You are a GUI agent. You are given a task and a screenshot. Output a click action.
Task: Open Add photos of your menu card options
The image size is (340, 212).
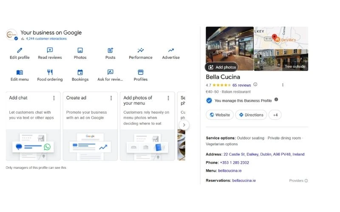point(168,98)
